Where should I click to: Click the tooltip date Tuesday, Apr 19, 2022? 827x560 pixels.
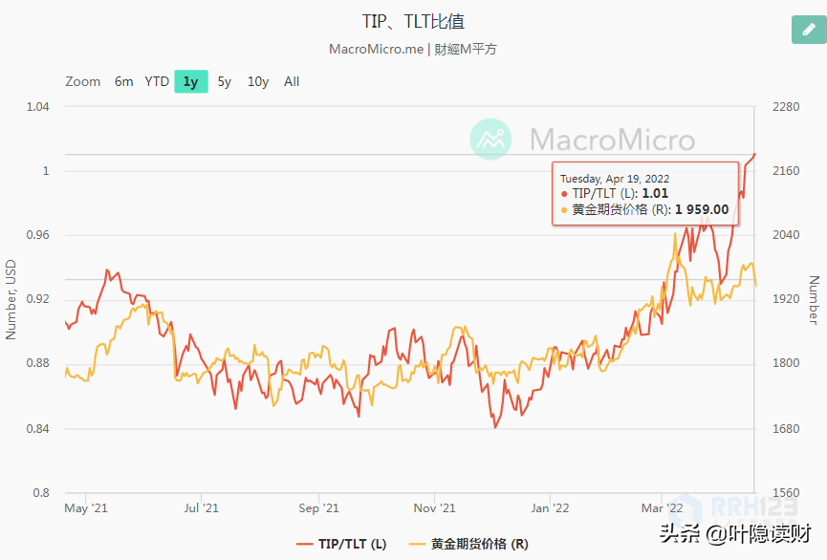point(615,179)
